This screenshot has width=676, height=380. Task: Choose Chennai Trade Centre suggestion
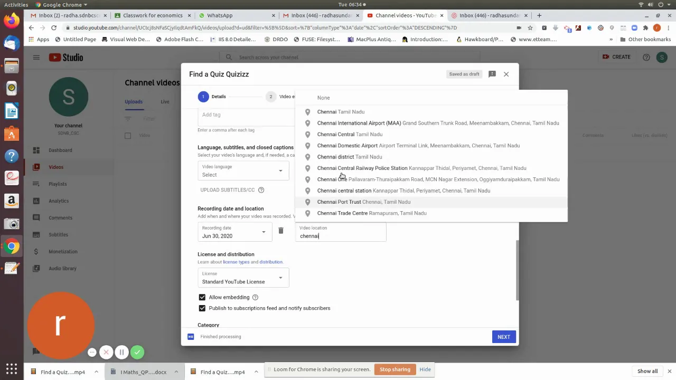pyautogui.click(x=431, y=213)
